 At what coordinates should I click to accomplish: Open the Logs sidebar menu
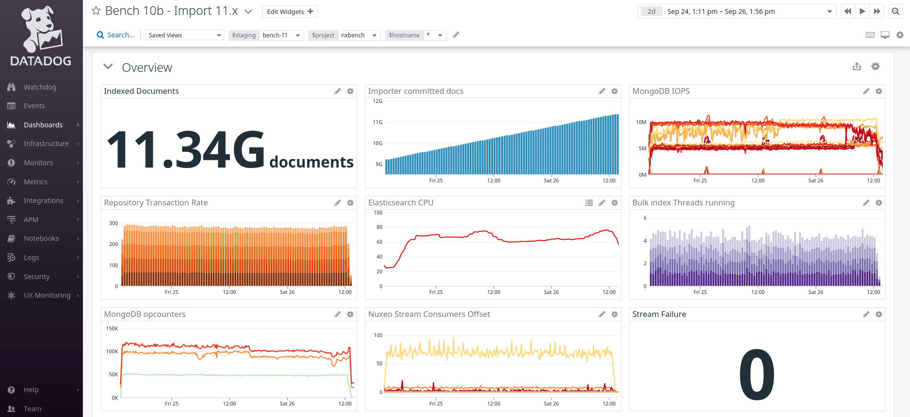pos(41,258)
